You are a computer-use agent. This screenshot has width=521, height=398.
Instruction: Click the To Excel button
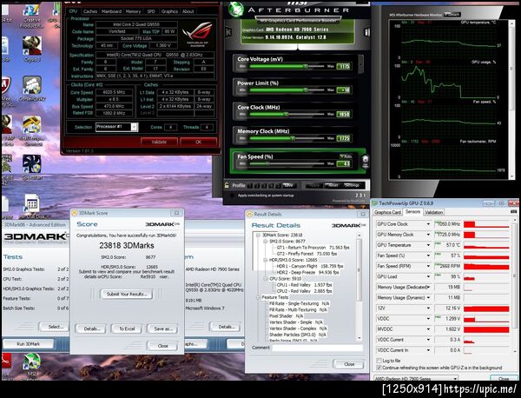[127, 328]
